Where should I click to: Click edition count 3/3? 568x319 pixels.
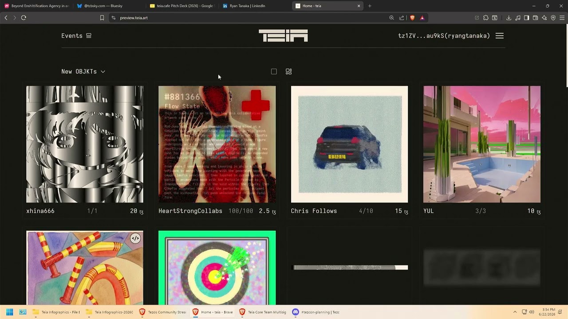coord(481,211)
